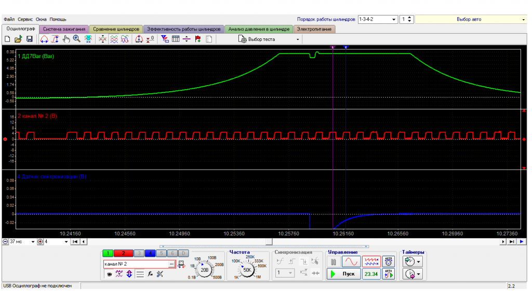The image size is (532, 291).
Task: Click the zero level reset icon
Action: pyautogui.click(x=150, y=39)
